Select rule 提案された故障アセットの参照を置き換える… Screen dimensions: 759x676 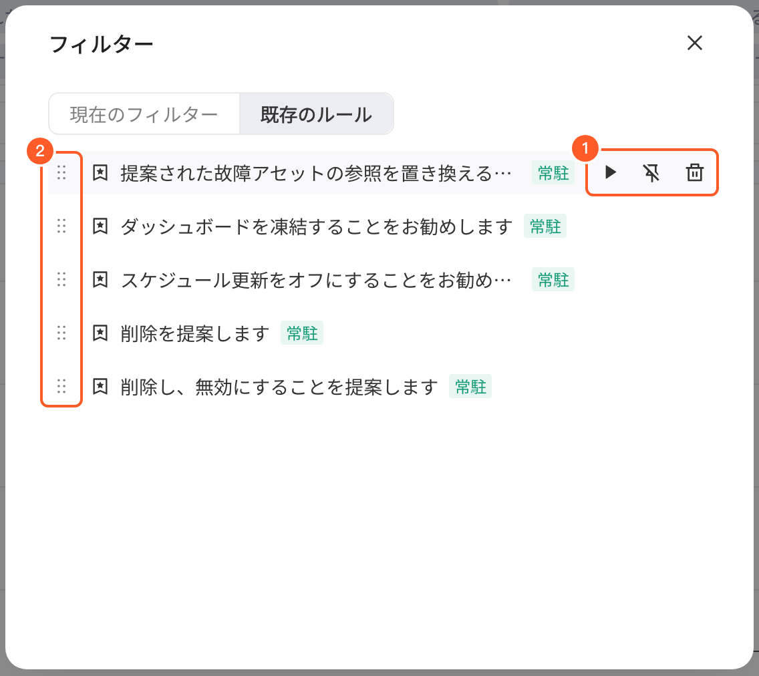click(316, 173)
